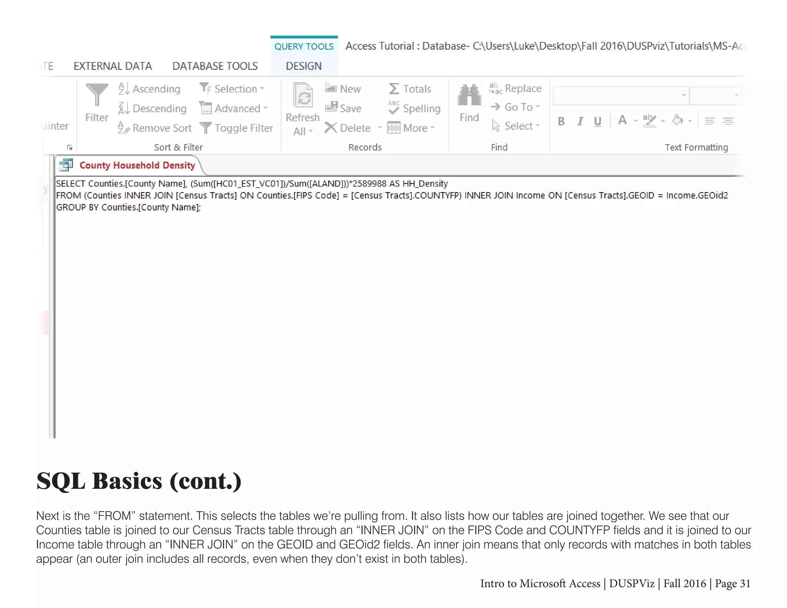Apply the text highlight color

[649, 121]
